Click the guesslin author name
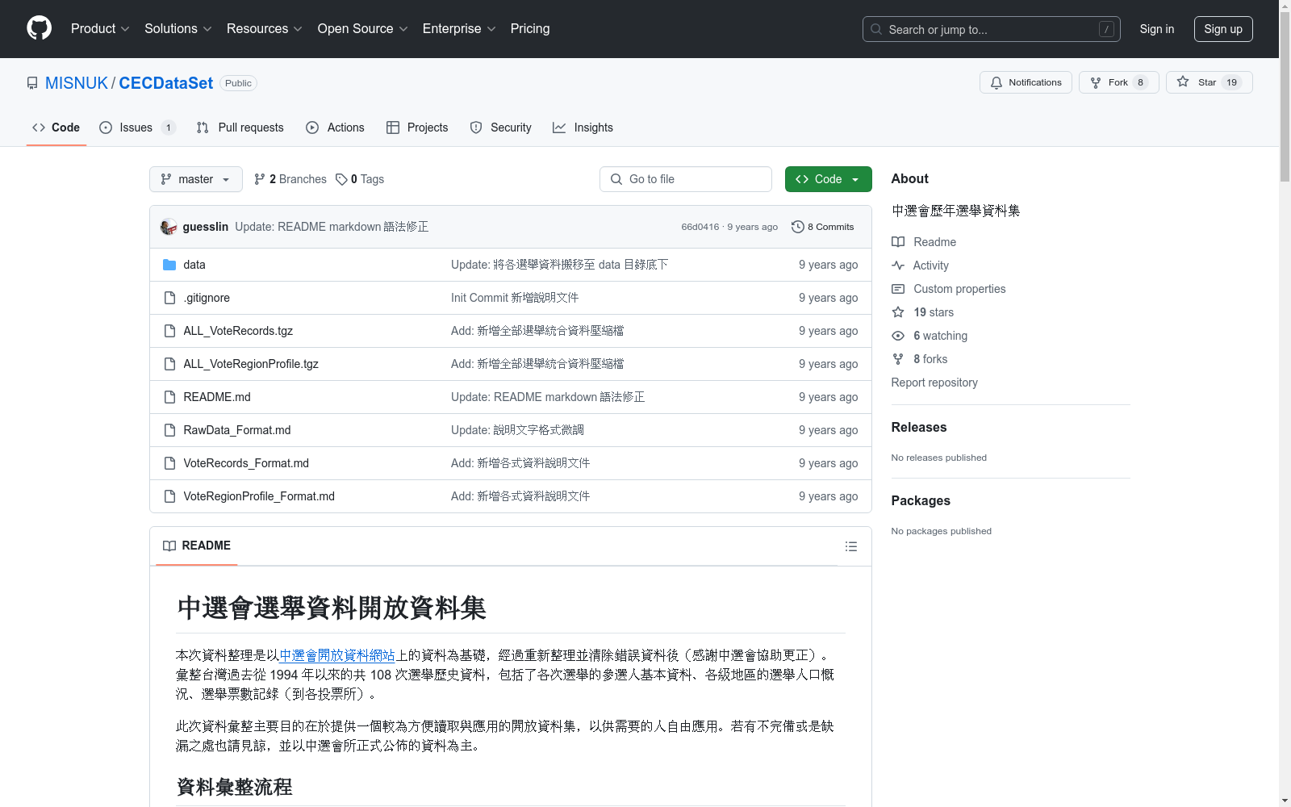The height and width of the screenshot is (807, 1291). click(x=206, y=227)
